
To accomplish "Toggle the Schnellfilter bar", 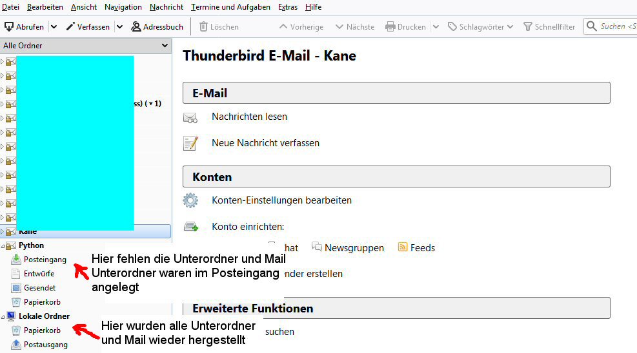I will 549,27.
